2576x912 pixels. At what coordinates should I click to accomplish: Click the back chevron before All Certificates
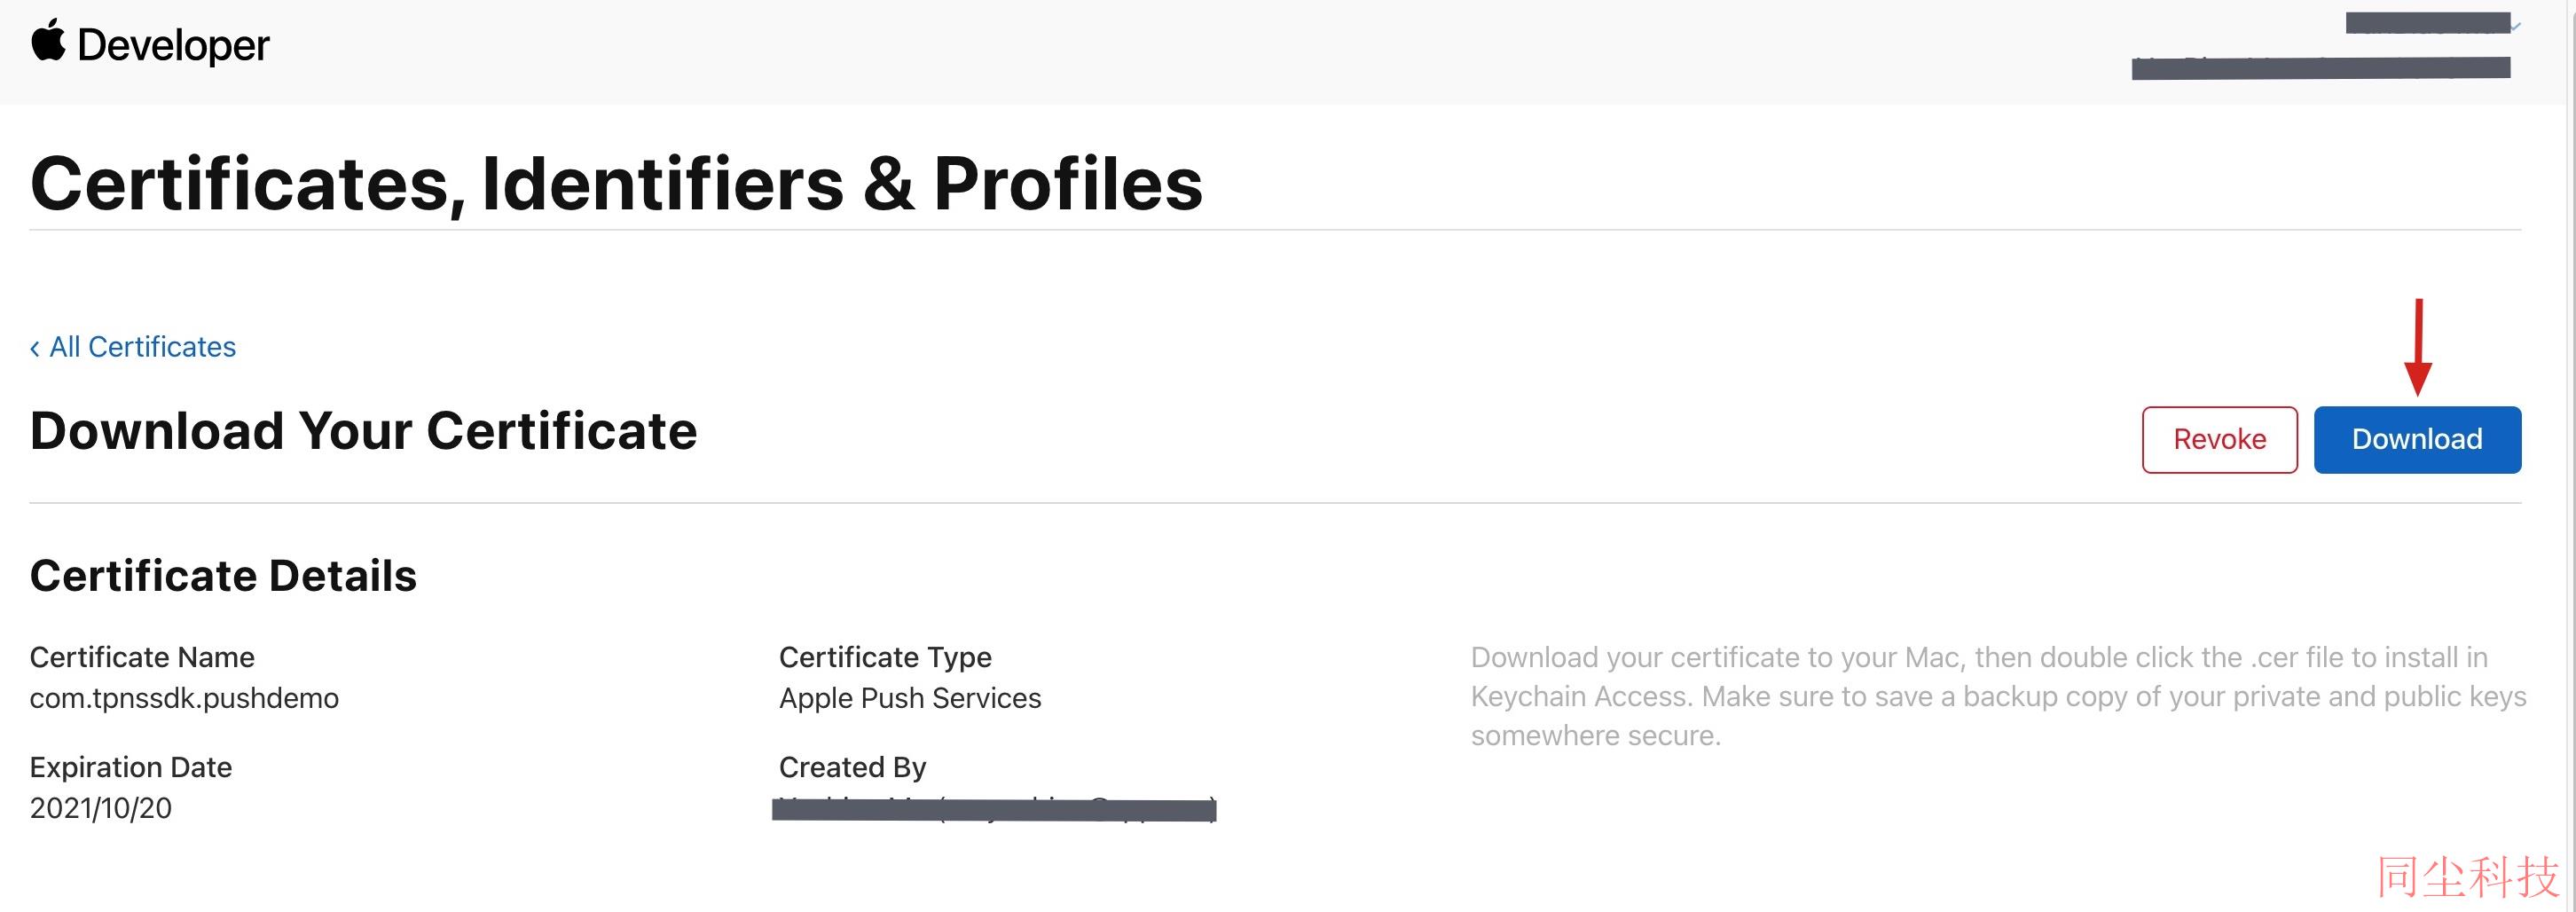pyautogui.click(x=35, y=348)
